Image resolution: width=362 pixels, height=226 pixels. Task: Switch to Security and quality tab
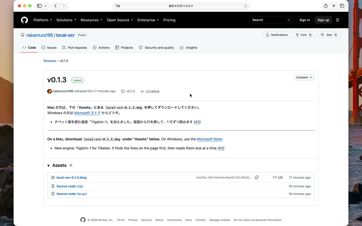156,48
